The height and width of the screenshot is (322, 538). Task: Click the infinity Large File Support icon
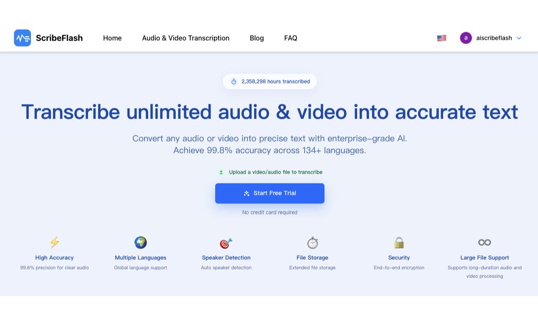[485, 242]
